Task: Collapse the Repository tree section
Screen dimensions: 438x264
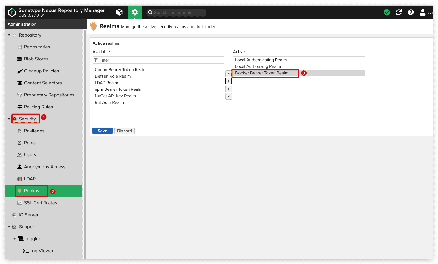Action: pos(9,35)
